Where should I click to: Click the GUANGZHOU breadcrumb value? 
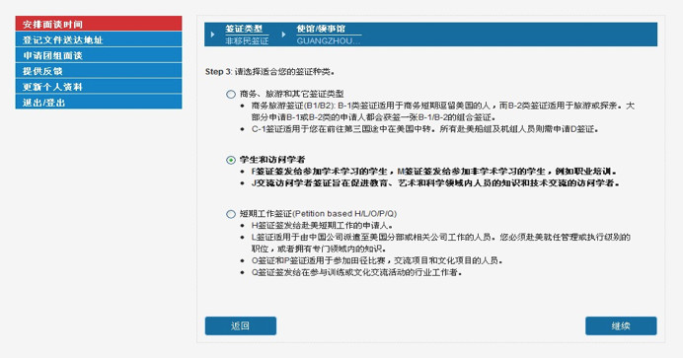pyautogui.click(x=329, y=40)
